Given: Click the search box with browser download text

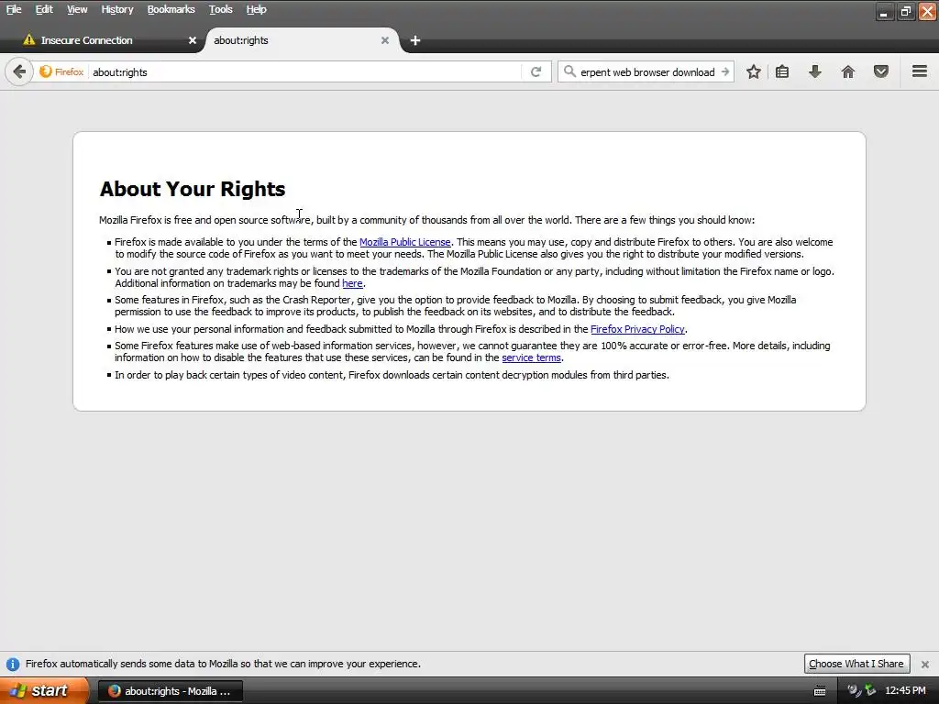Looking at the screenshot, I should tap(646, 71).
